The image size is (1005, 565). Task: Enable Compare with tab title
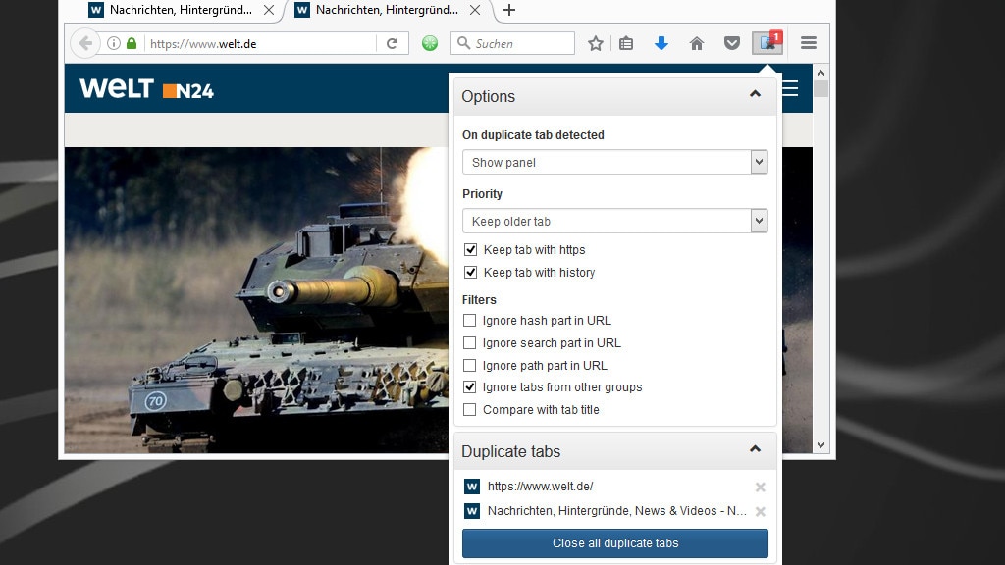[470, 410]
